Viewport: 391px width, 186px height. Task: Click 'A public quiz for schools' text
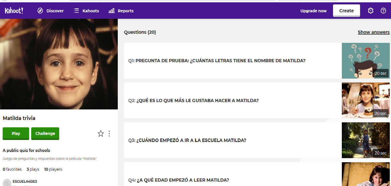[26, 151]
